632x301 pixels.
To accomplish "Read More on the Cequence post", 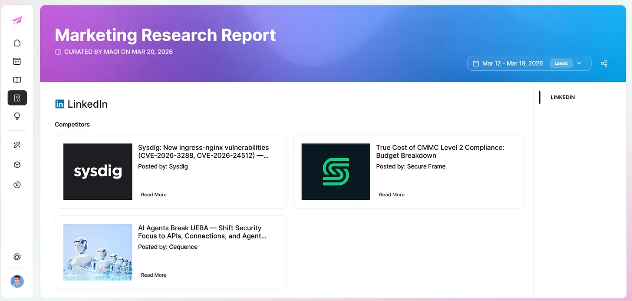I will tap(154, 275).
